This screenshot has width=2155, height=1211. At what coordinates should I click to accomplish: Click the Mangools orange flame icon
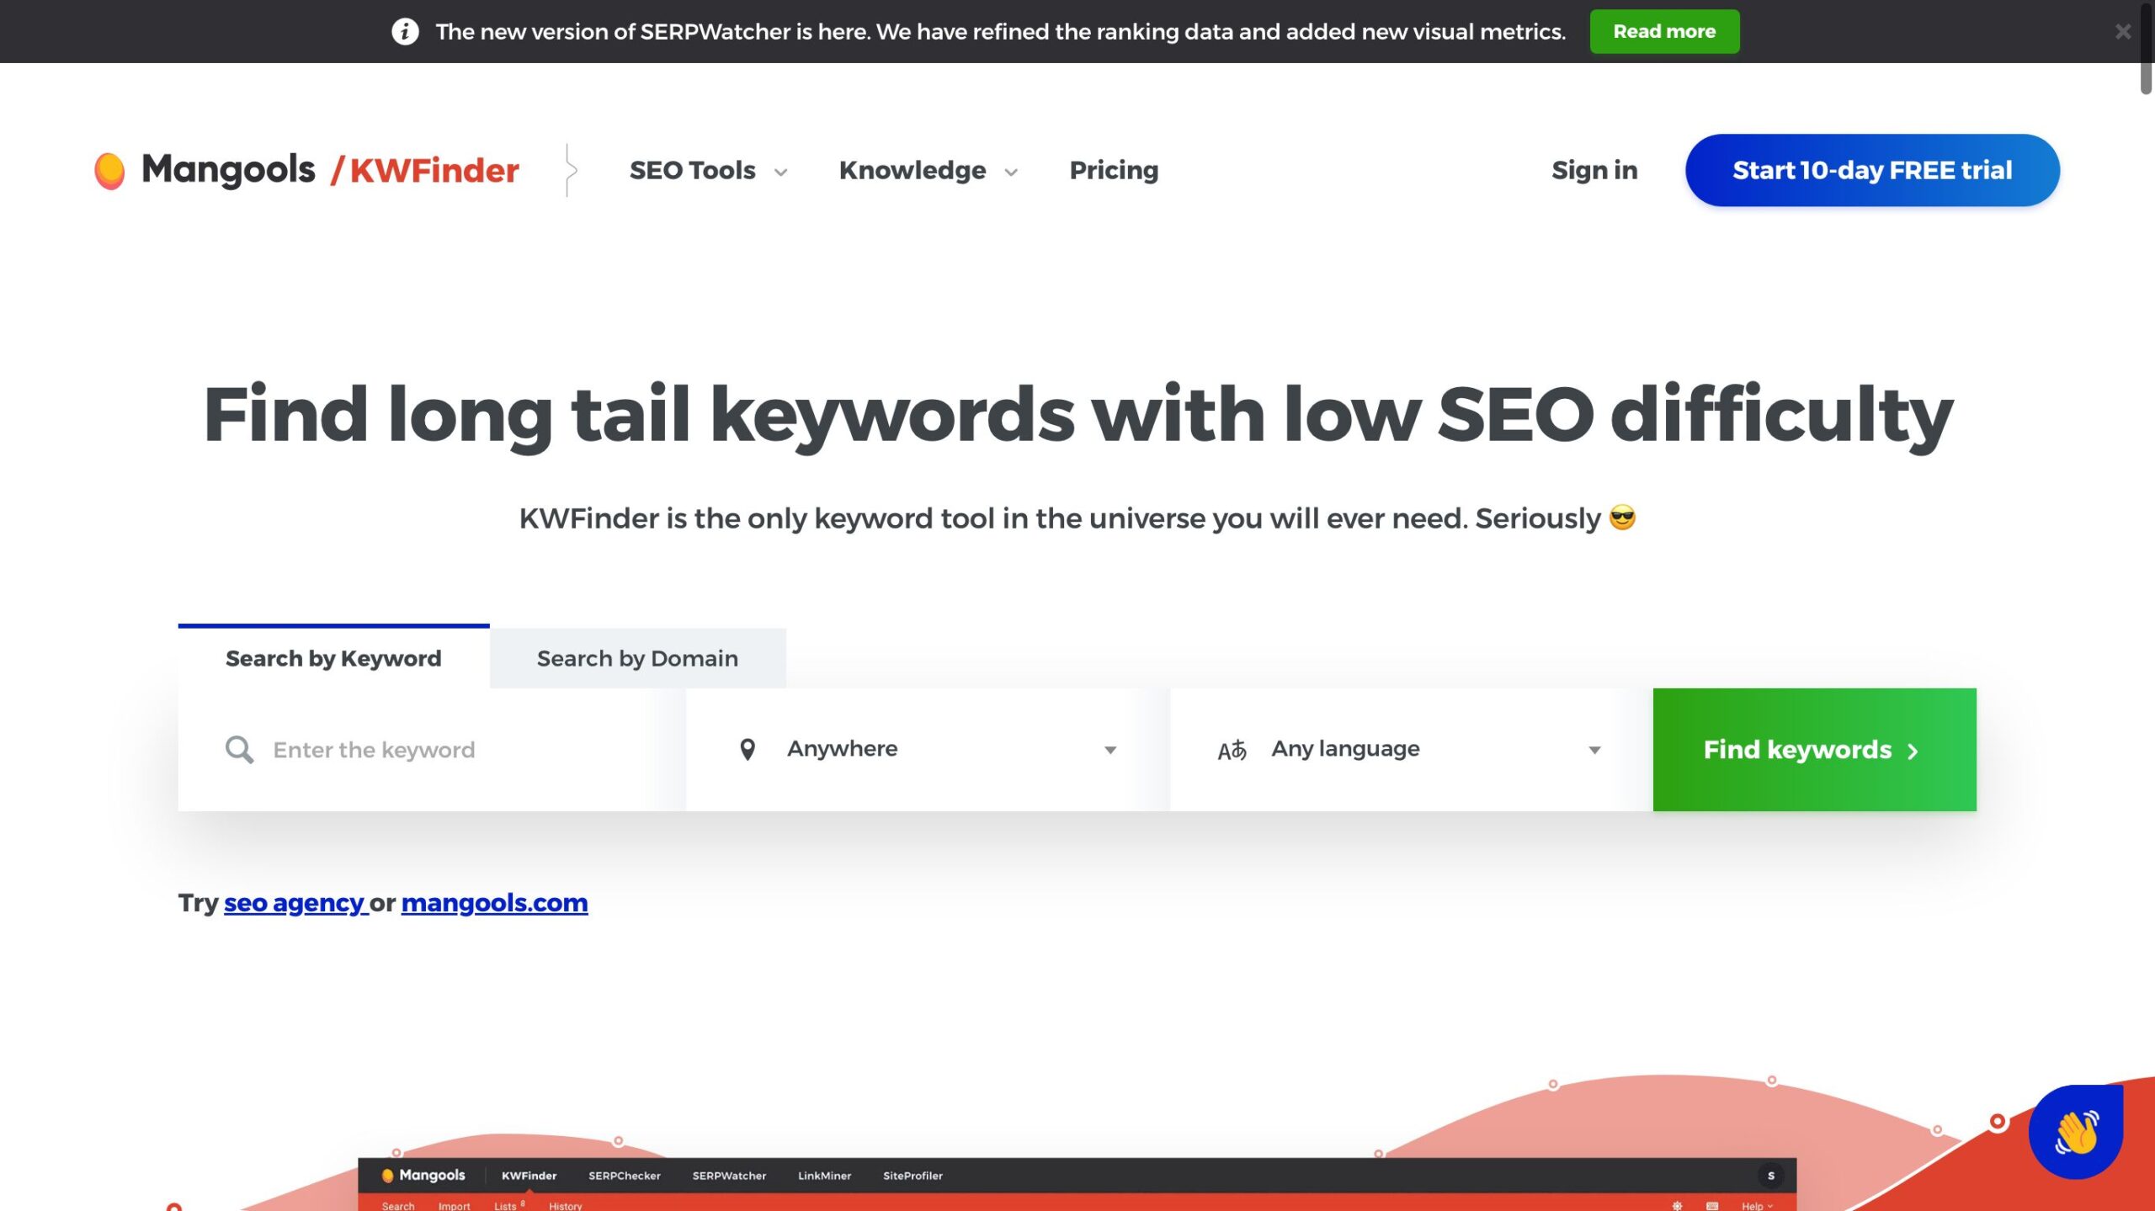[111, 169]
